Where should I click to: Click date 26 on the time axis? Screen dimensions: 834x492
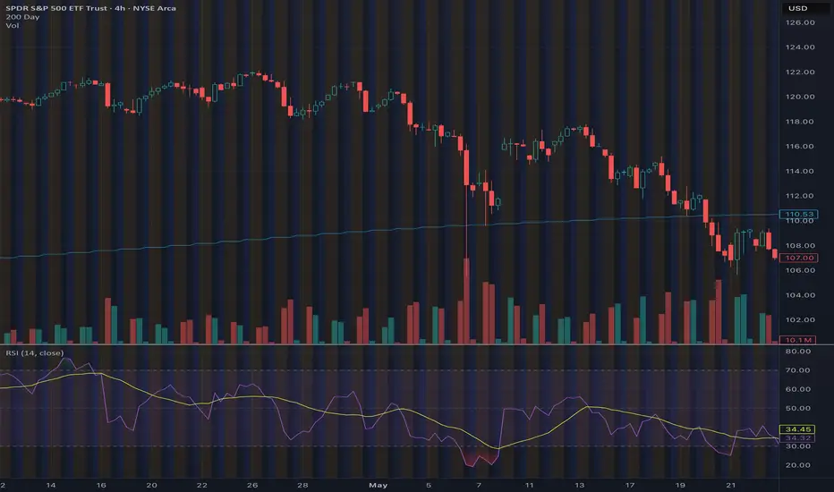point(252,485)
